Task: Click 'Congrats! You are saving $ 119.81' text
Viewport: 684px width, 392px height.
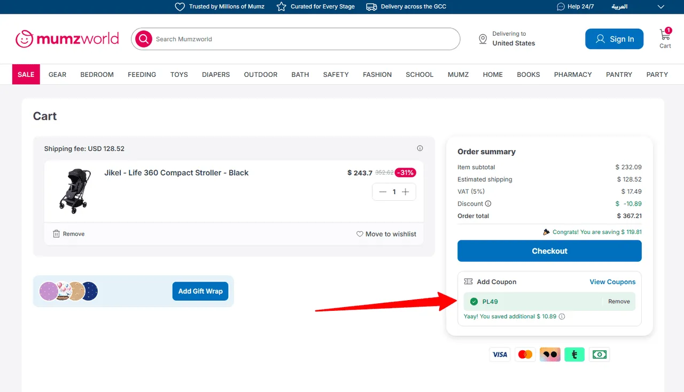Action: point(597,232)
